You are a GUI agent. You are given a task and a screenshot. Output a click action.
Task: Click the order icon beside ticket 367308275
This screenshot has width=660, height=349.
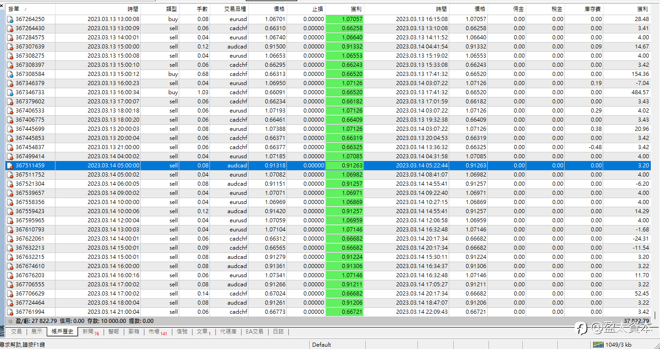point(10,56)
